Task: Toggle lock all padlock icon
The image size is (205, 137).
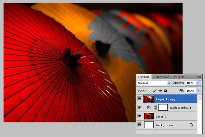Action: tap(165, 90)
